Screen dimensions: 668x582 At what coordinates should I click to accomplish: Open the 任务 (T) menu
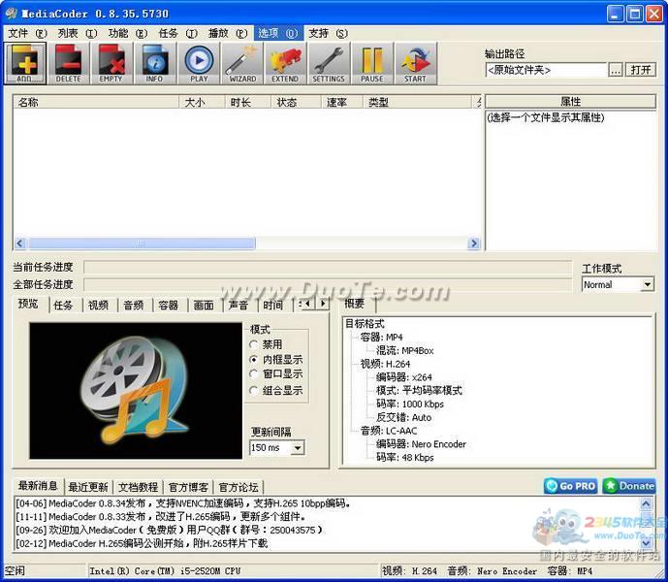[178, 33]
